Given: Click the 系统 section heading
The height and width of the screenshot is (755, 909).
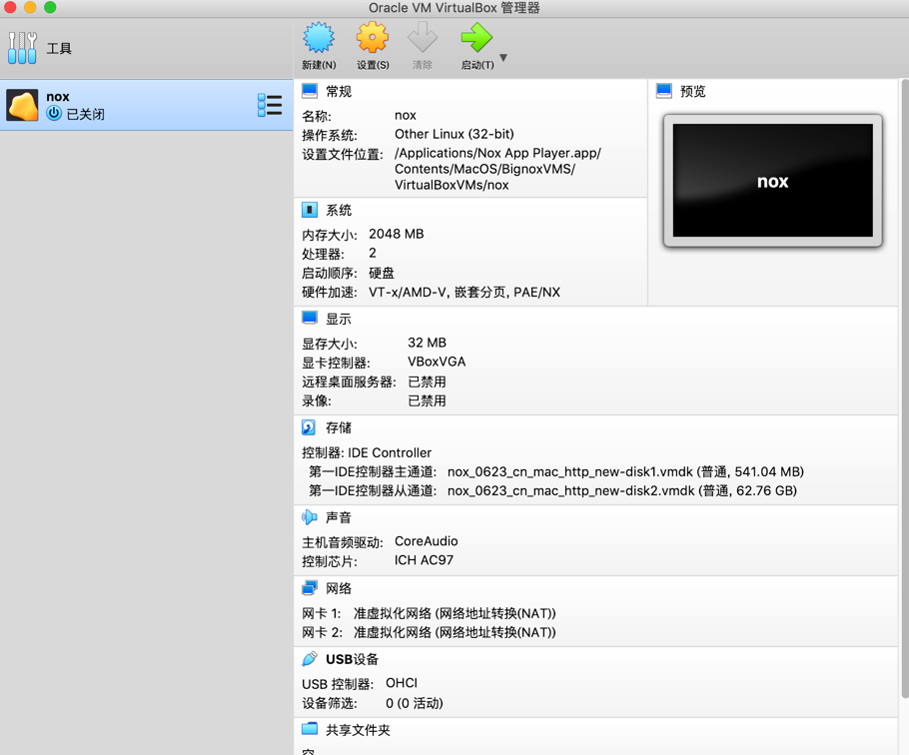Looking at the screenshot, I should [339, 211].
